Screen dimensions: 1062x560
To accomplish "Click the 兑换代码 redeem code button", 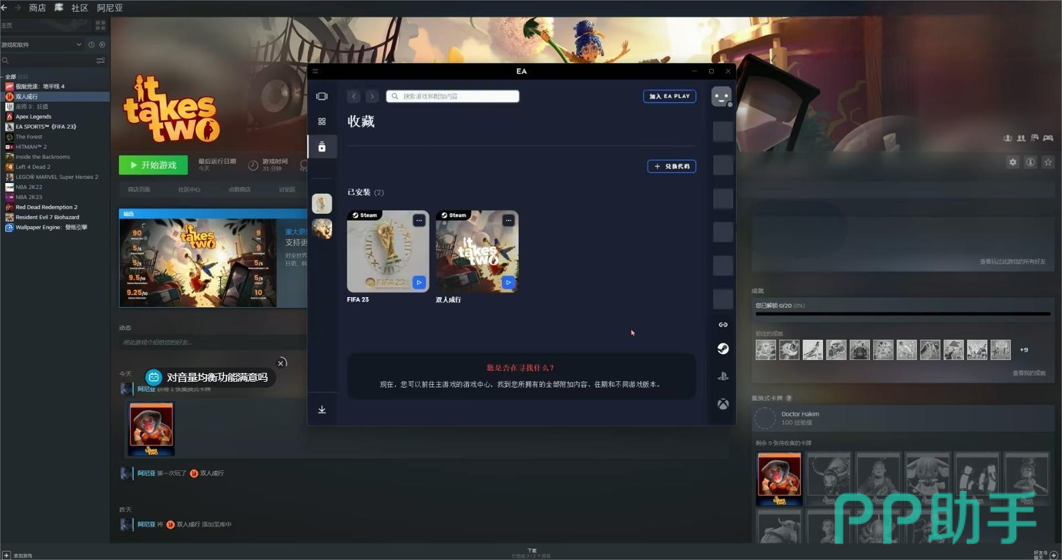I will point(672,166).
